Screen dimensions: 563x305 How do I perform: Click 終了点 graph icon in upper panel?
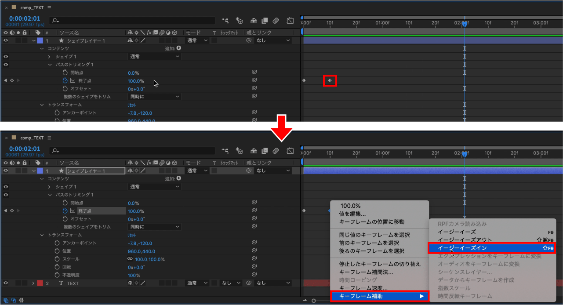click(x=73, y=81)
